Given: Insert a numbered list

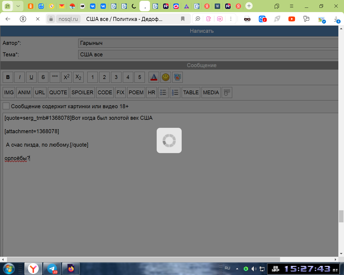Looking at the screenshot, I should (175, 92).
